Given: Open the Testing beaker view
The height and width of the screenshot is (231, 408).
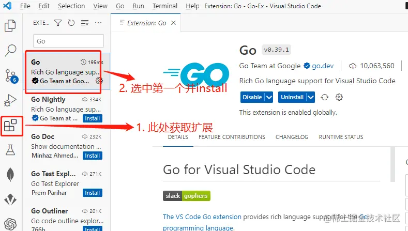Looking at the screenshot, I should (x=10, y=150).
